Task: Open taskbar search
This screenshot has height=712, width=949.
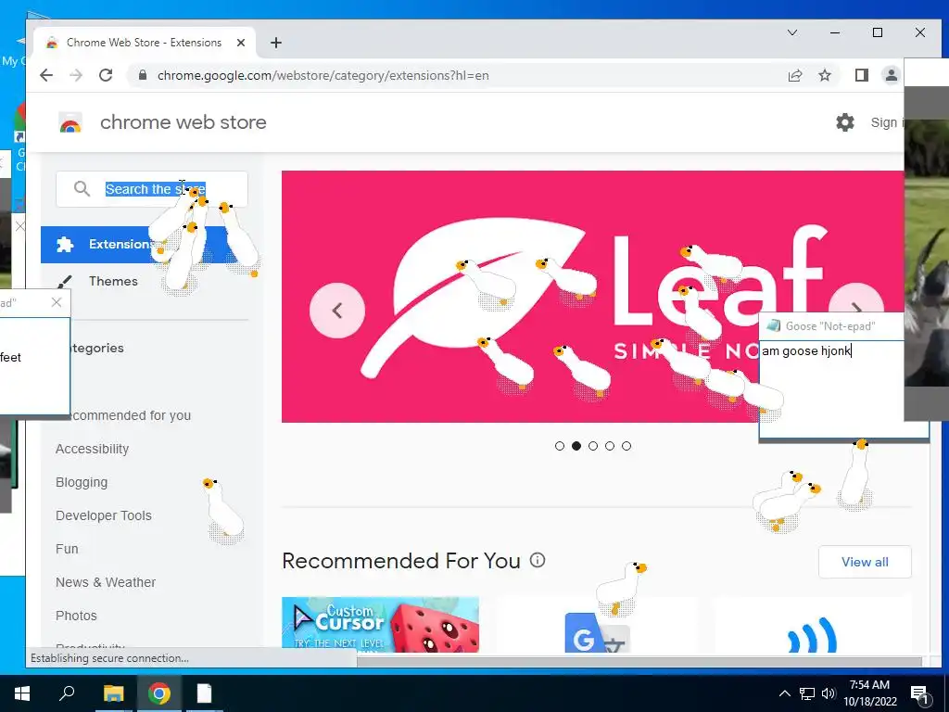Action: [x=67, y=693]
